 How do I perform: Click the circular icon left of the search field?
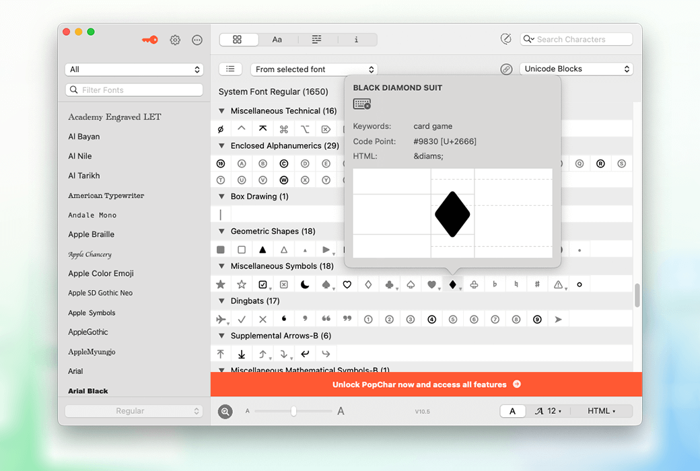click(506, 40)
